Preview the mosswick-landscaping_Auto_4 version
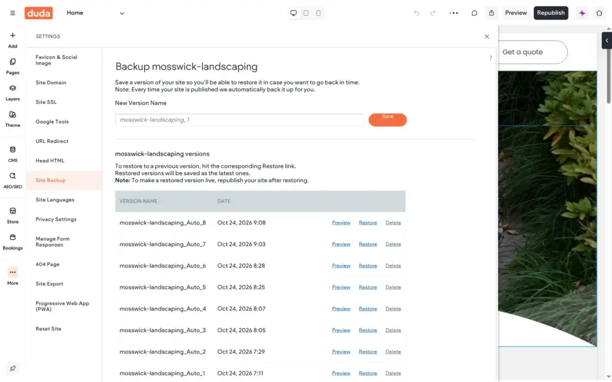This screenshot has width=612, height=382. tap(341, 309)
